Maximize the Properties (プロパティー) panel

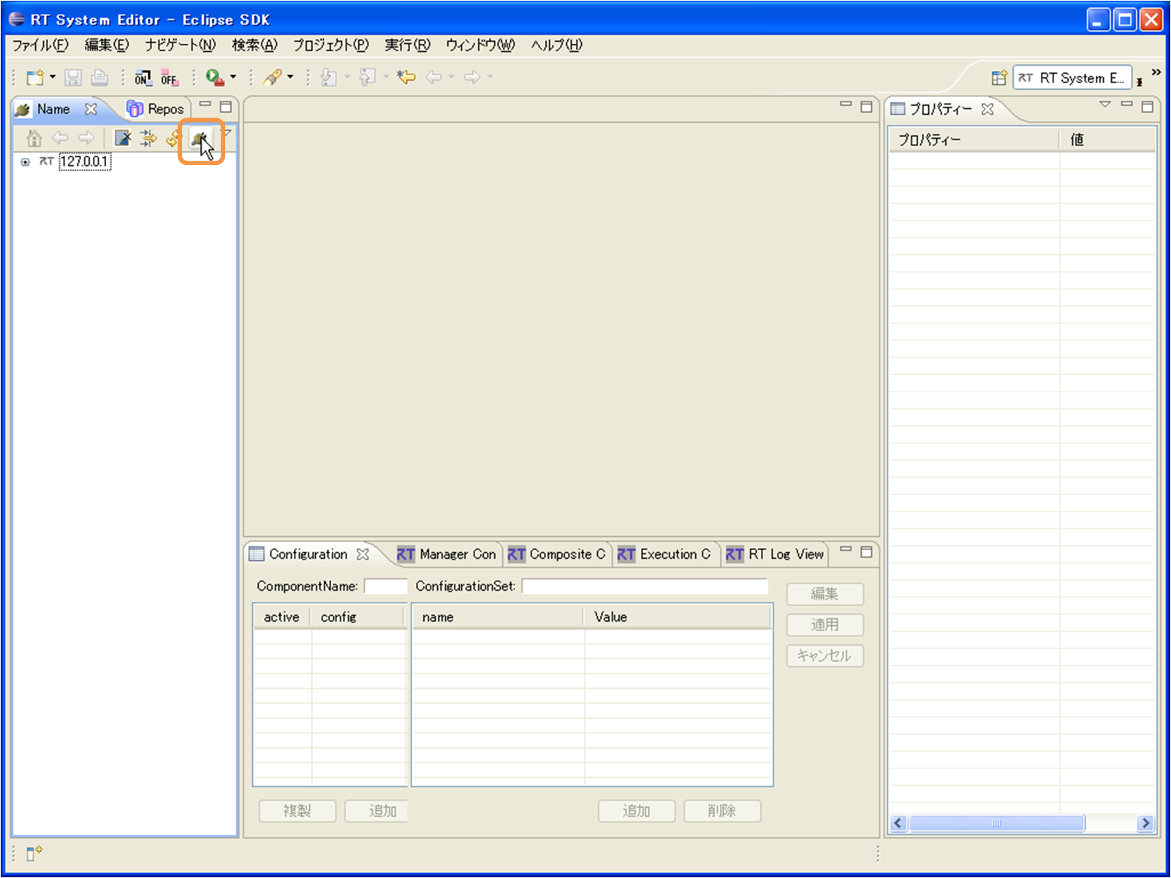tap(1148, 107)
